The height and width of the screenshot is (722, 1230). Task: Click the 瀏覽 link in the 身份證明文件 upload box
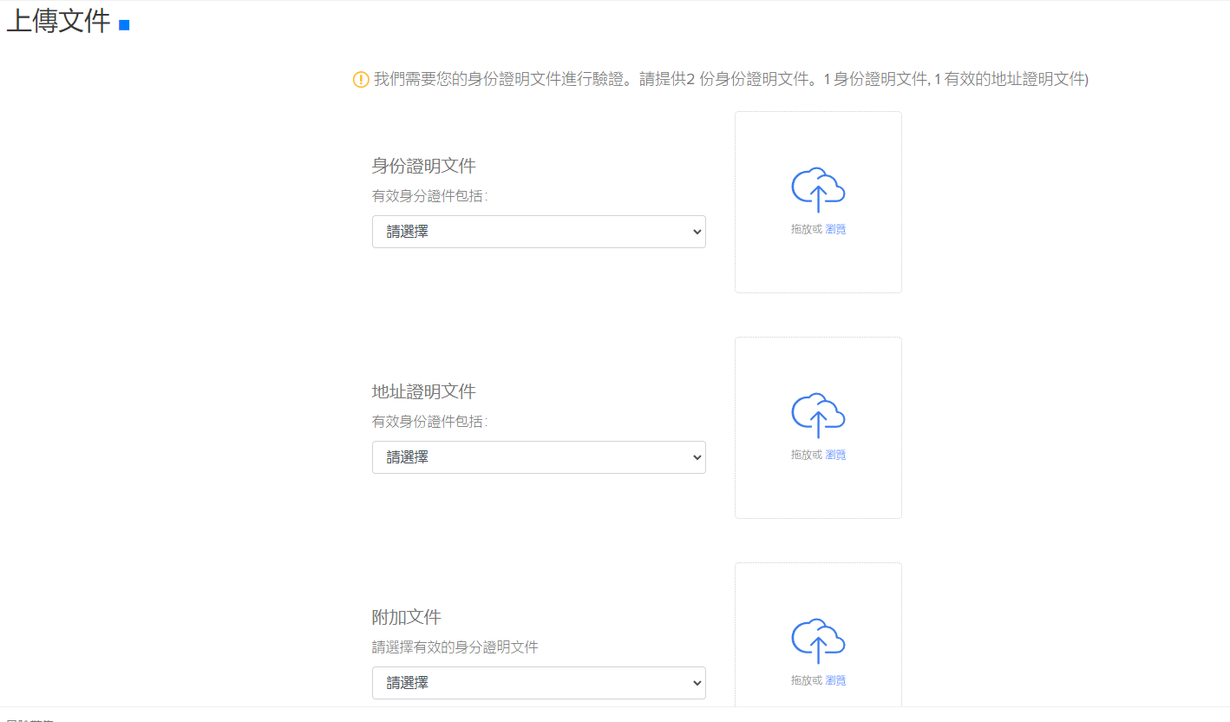tap(835, 229)
